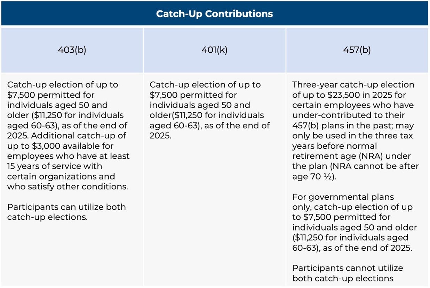Click the $7,500 amount in 401(k) column
The image size is (430, 288).
[164, 95]
